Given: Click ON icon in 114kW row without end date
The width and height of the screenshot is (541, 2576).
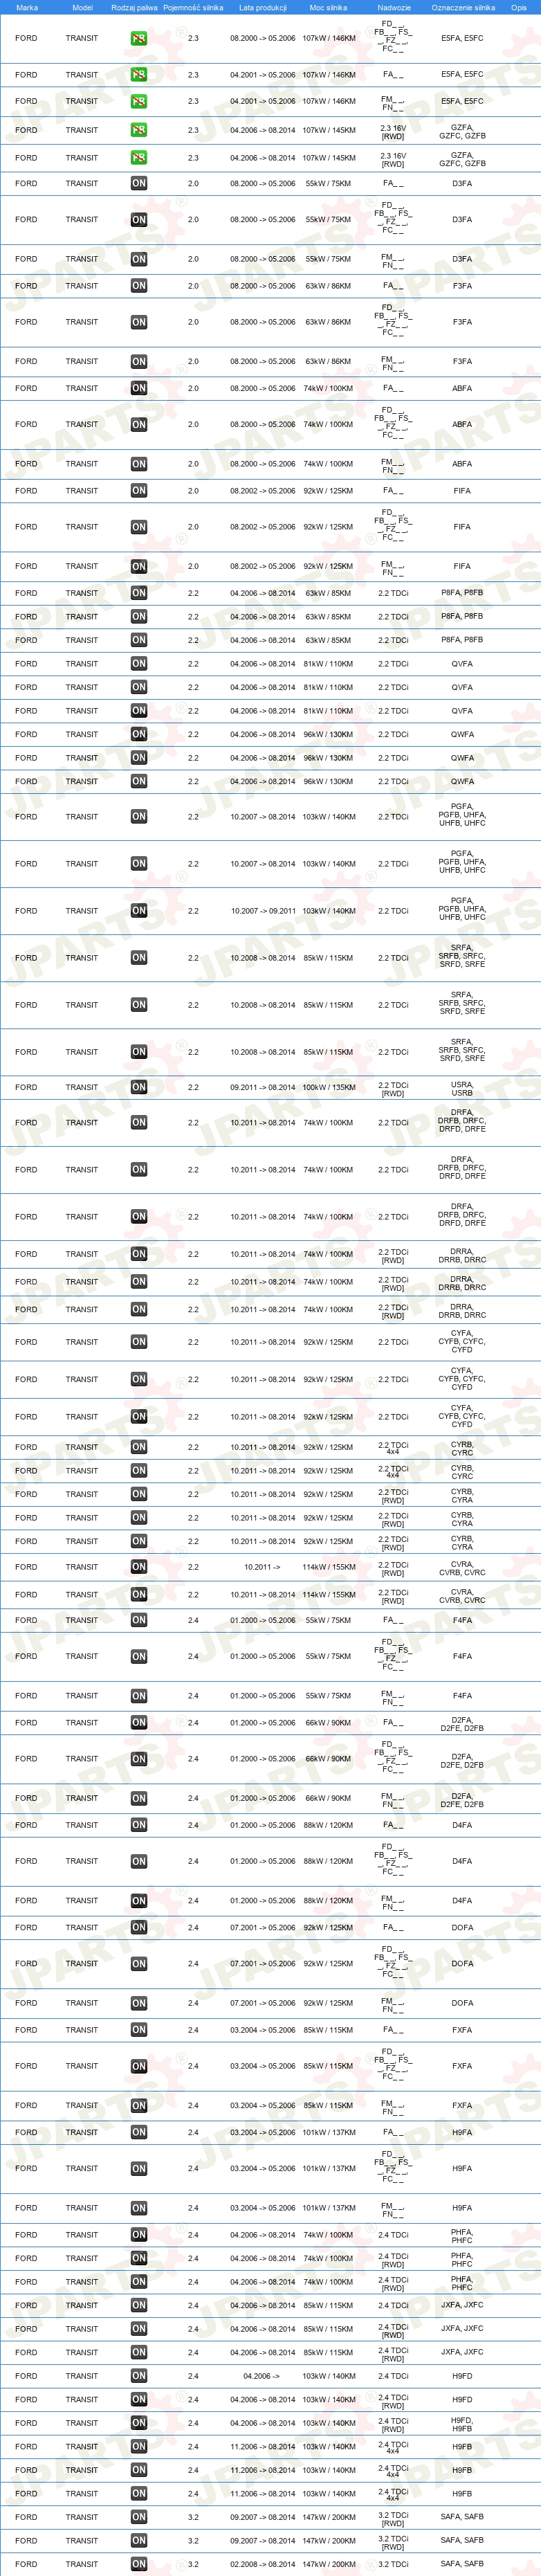Looking at the screenshot, I should [139, 1567].
